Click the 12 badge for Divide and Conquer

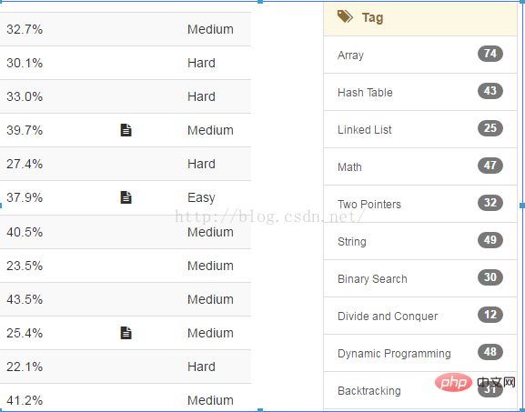tap(490, 315)
